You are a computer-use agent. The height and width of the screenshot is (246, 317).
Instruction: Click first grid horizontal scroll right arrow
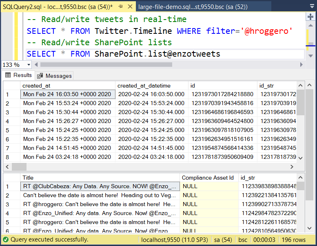(x=292, y=167)
